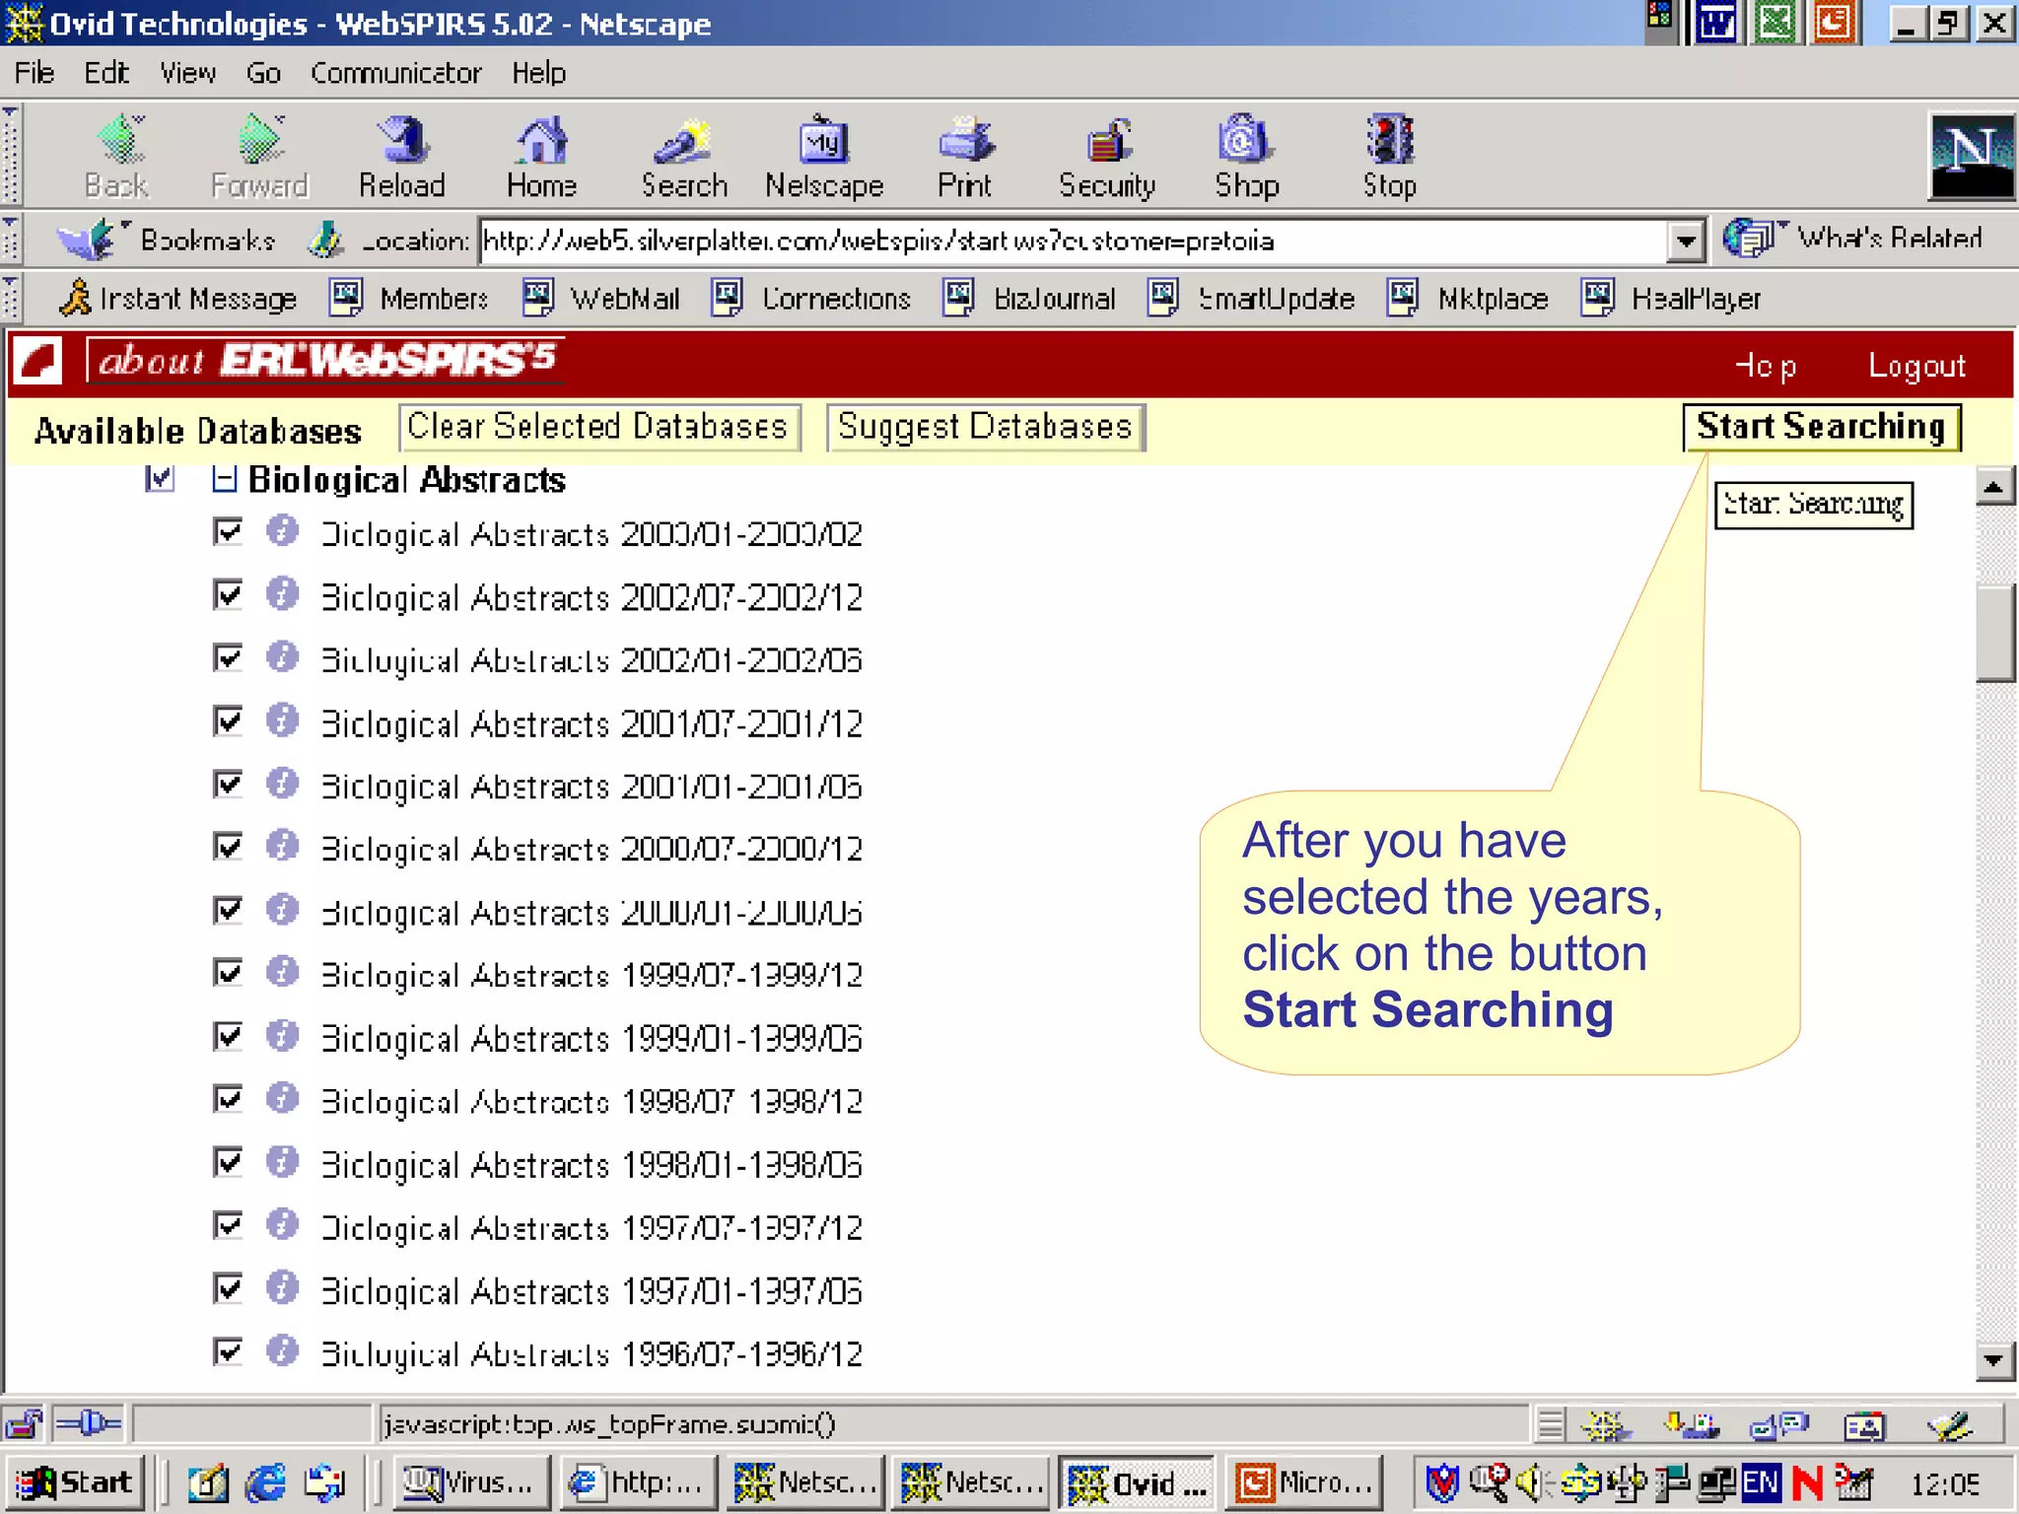Click Suggest Databases button
This screenshot has height=1514, width=2019.
tap(986, 427)
